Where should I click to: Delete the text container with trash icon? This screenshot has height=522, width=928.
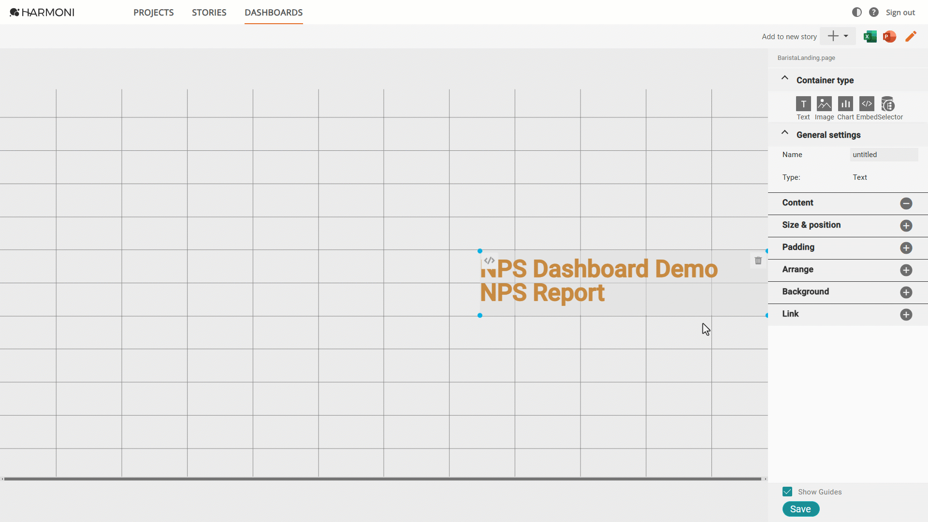click(758, 261)
